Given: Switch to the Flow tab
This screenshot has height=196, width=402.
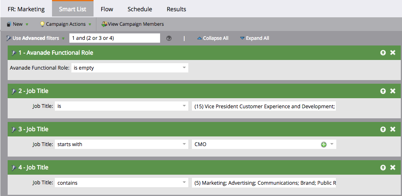Looking at the screenshot, I should (x=106, y=9).
